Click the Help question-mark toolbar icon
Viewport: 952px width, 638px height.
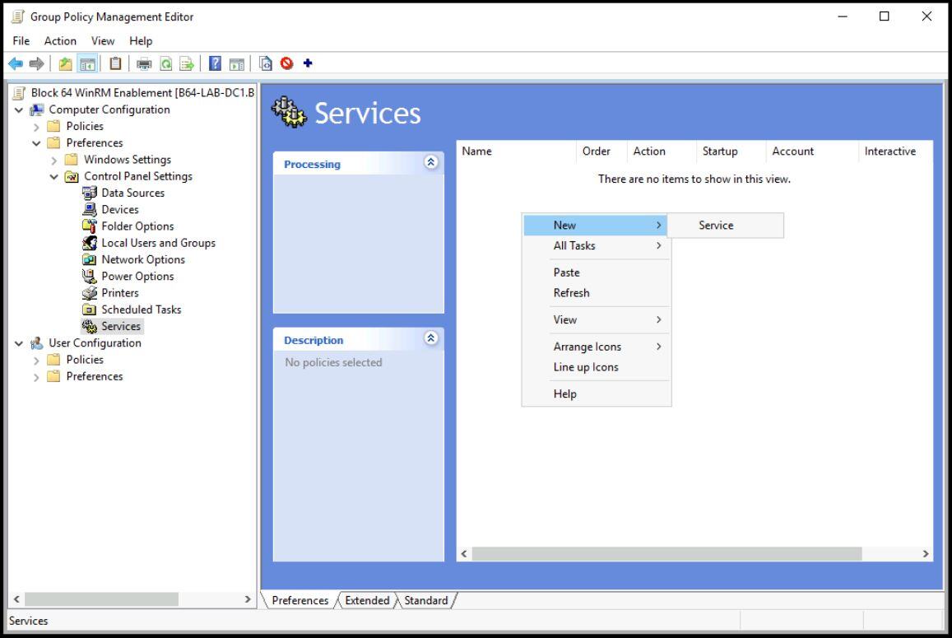[x=216, y=63]
